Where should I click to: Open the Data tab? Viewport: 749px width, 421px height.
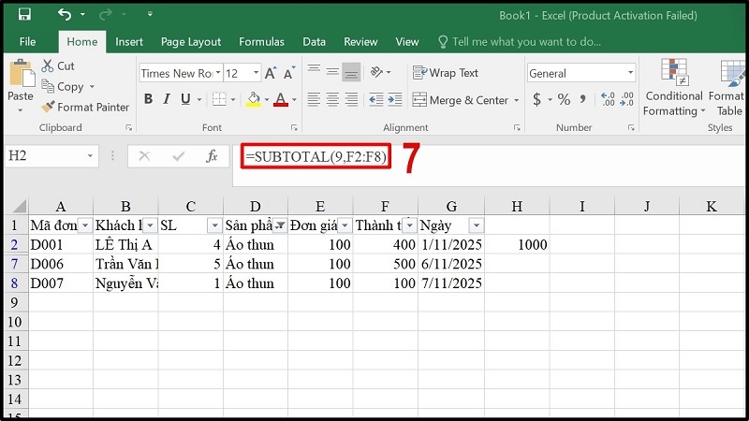point(314,42)
